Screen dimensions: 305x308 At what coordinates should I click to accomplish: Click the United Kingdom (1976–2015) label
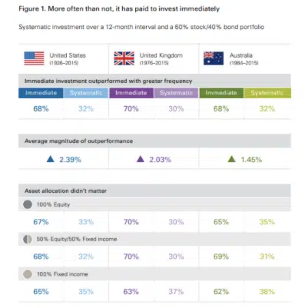(161, 58)
